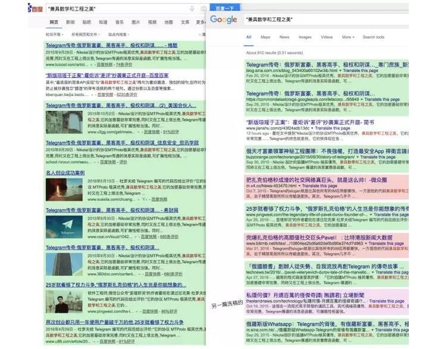Expand the arrow beside the m.v4.cc result URL
This screenshot has height=349, width=435.
coord(299,186)
